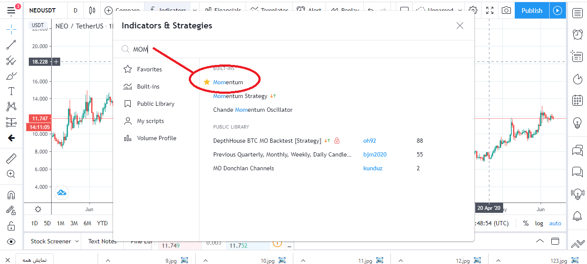
Task: Select the ruler measure tool
Action: [x=12, y=159]
